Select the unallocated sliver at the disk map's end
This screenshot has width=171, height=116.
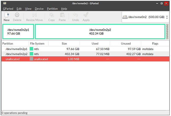[x=167, y=32]
